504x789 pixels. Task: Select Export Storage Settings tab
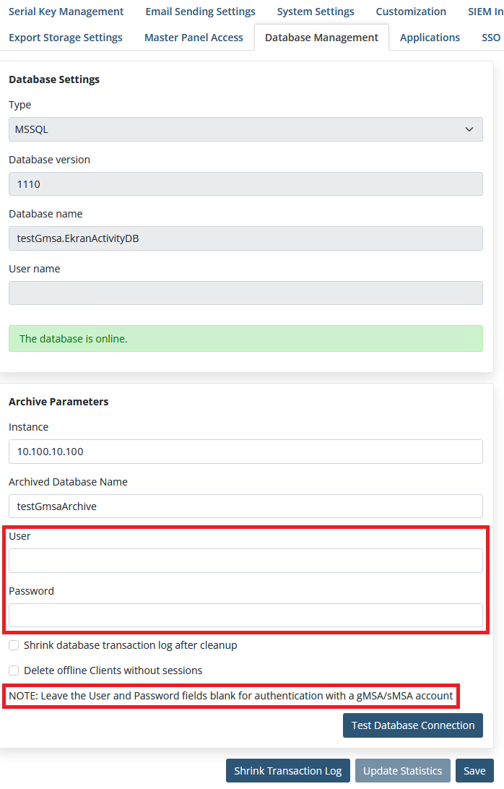tap(66, 38)
